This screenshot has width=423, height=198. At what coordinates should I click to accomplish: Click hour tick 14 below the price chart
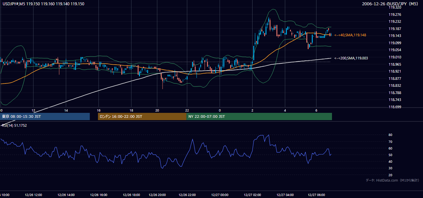pyautogui.click(x=66, y=110)
